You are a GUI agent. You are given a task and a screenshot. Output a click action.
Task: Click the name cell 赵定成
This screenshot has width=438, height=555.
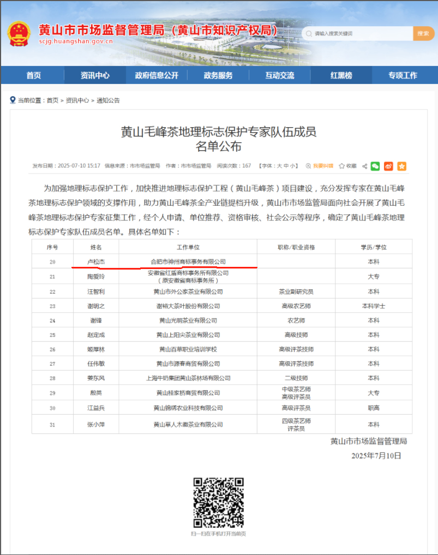point(96,335)
